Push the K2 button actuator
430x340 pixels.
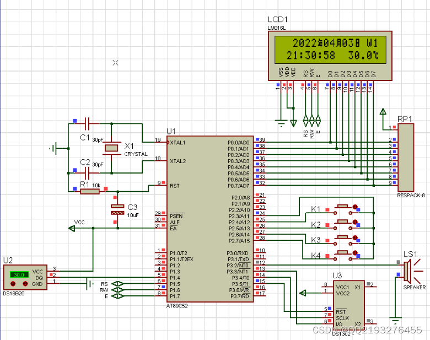342,222
